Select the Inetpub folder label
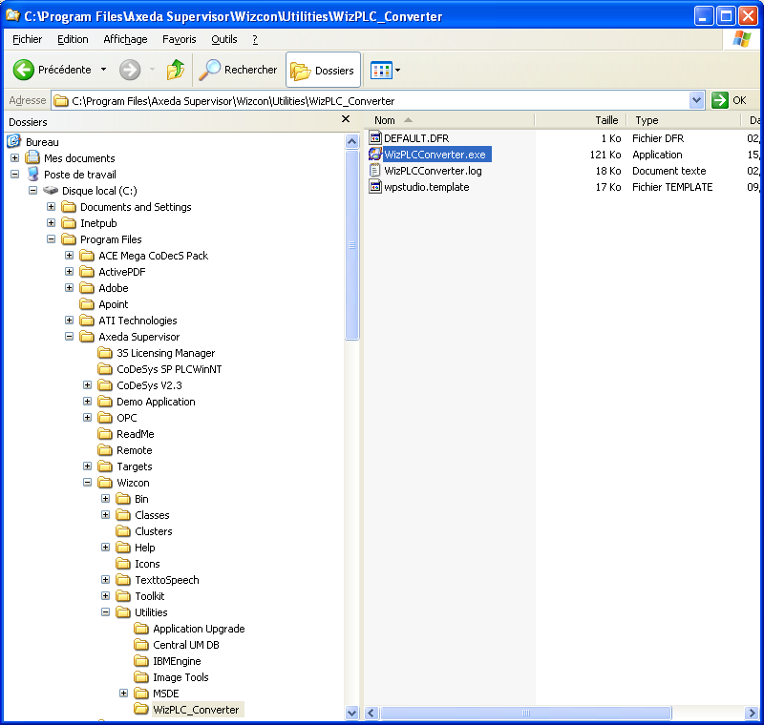This screenshot has height=725, width=764. point(98,223)
